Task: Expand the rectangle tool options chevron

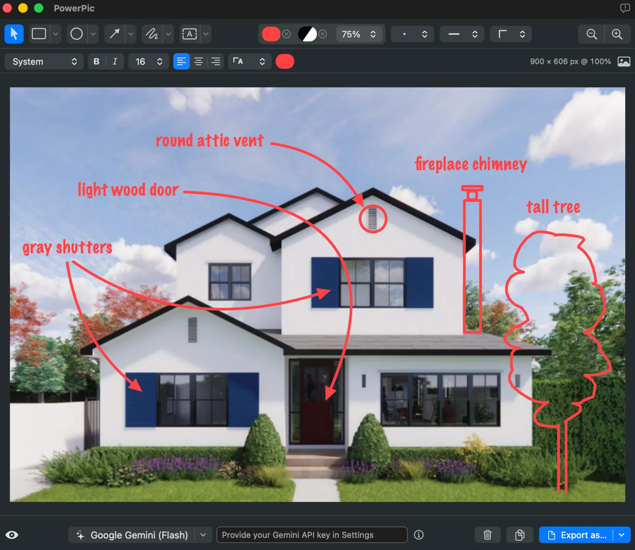Action: 55,34
